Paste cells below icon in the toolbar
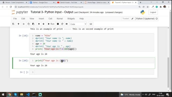This screenshot has height=97, width=172. 33,24
